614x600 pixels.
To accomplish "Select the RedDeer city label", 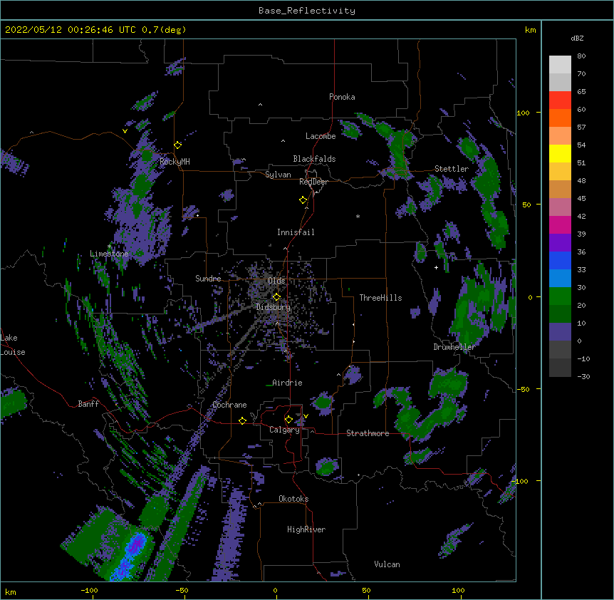I will pos(313,182).
